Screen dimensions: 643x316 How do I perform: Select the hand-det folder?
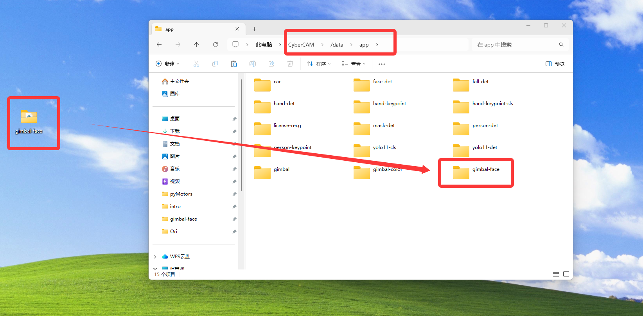[x=274, y=106]
